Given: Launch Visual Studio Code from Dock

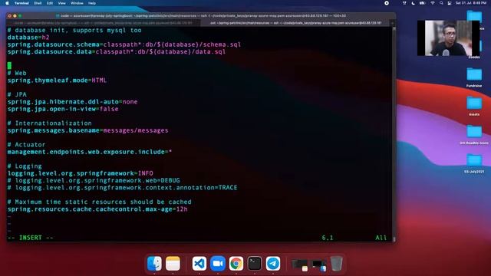Looking at the screenshot, I should (199, 264).
